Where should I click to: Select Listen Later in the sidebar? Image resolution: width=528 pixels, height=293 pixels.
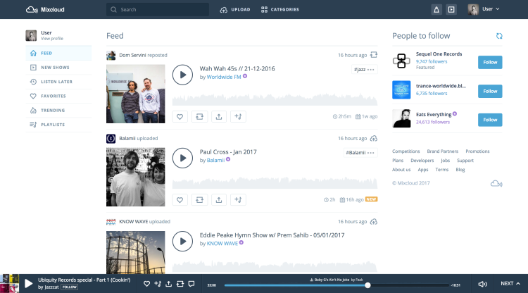[x=58, y=82]
